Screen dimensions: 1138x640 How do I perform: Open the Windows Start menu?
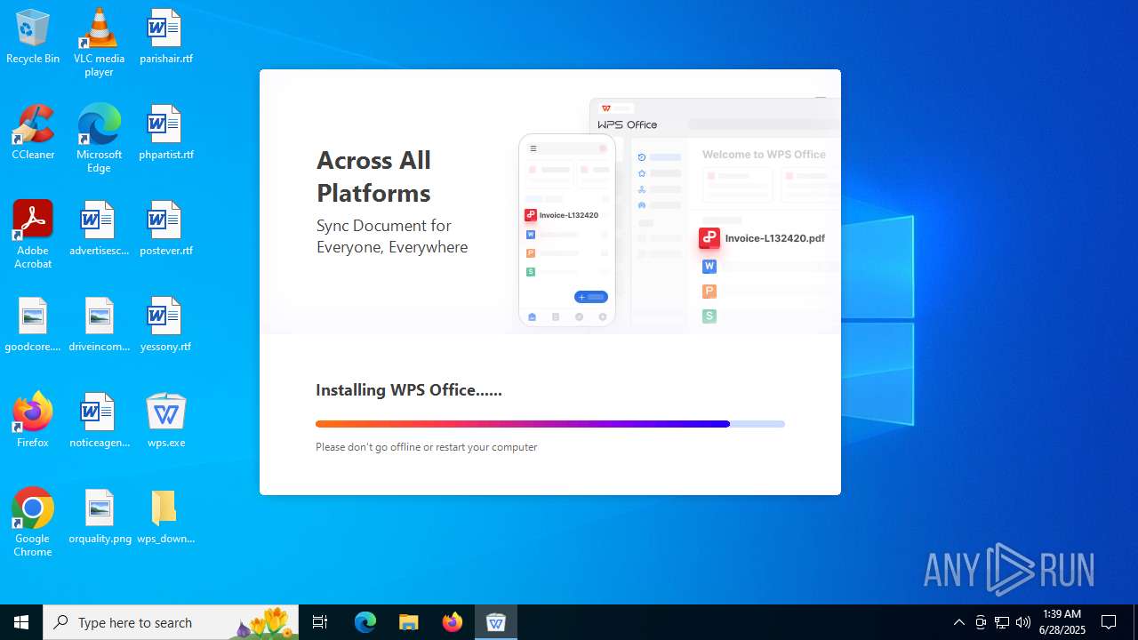[21, 622]
